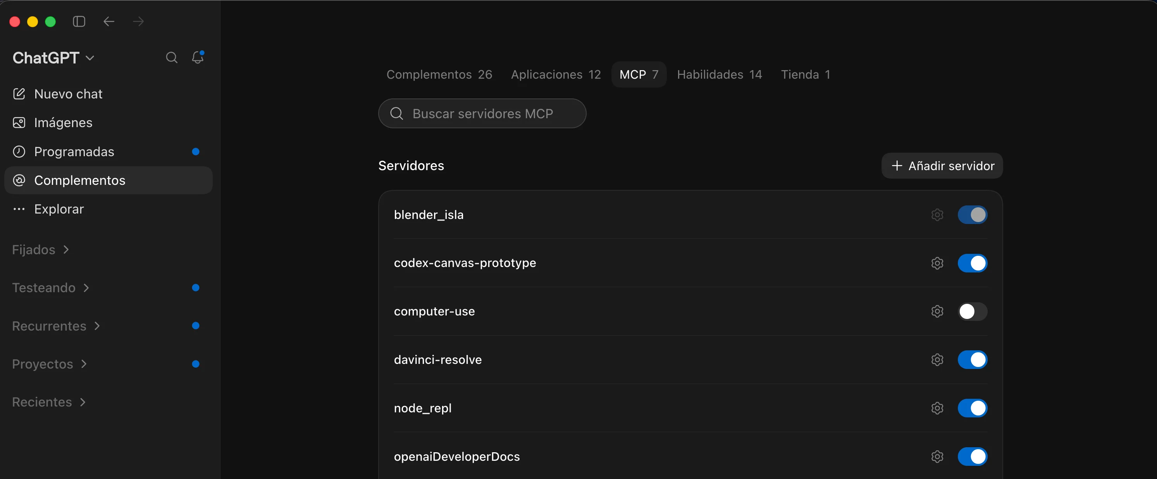Click the computer-use server name
The height and width of the screenshot is (479, 1157).
[434, 312]
